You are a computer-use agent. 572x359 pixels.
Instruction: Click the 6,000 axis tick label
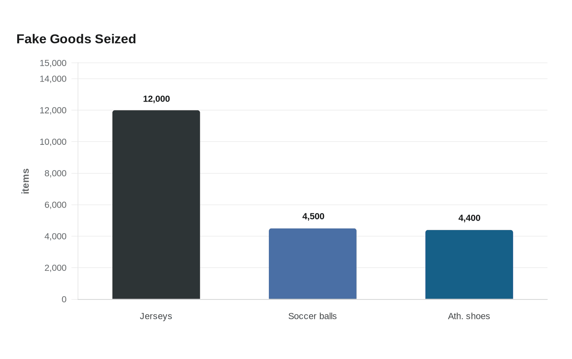(x=56, y=205)
